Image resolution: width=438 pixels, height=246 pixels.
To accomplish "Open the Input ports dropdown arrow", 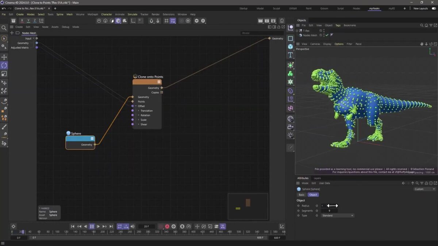I will (34, 38).
